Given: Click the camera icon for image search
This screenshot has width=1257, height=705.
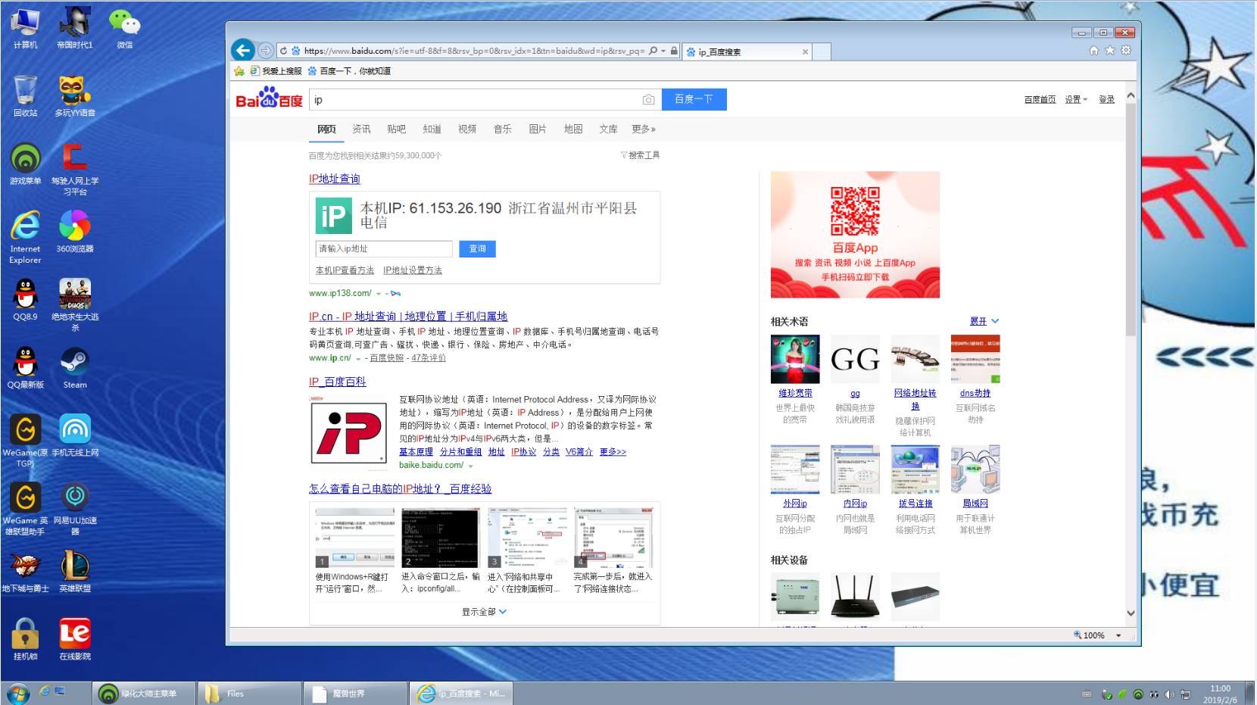Looking at the screenshot, I should [649, 99].
